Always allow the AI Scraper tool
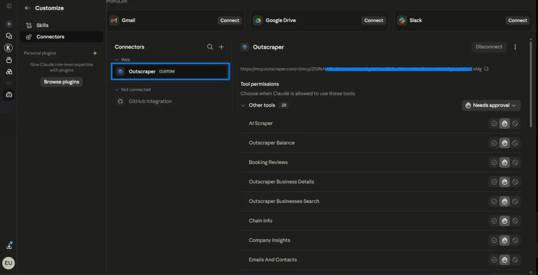This screenshot has height=275, width=538. click(494, 124)
